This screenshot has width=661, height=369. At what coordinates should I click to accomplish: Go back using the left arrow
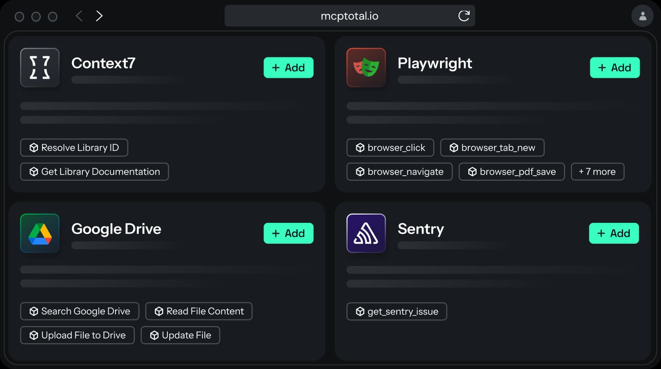click(x=79, y=17)
